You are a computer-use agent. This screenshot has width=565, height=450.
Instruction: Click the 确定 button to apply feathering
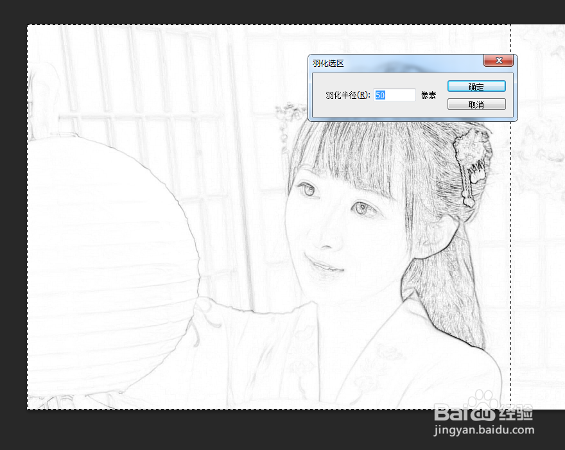point(476,86)
